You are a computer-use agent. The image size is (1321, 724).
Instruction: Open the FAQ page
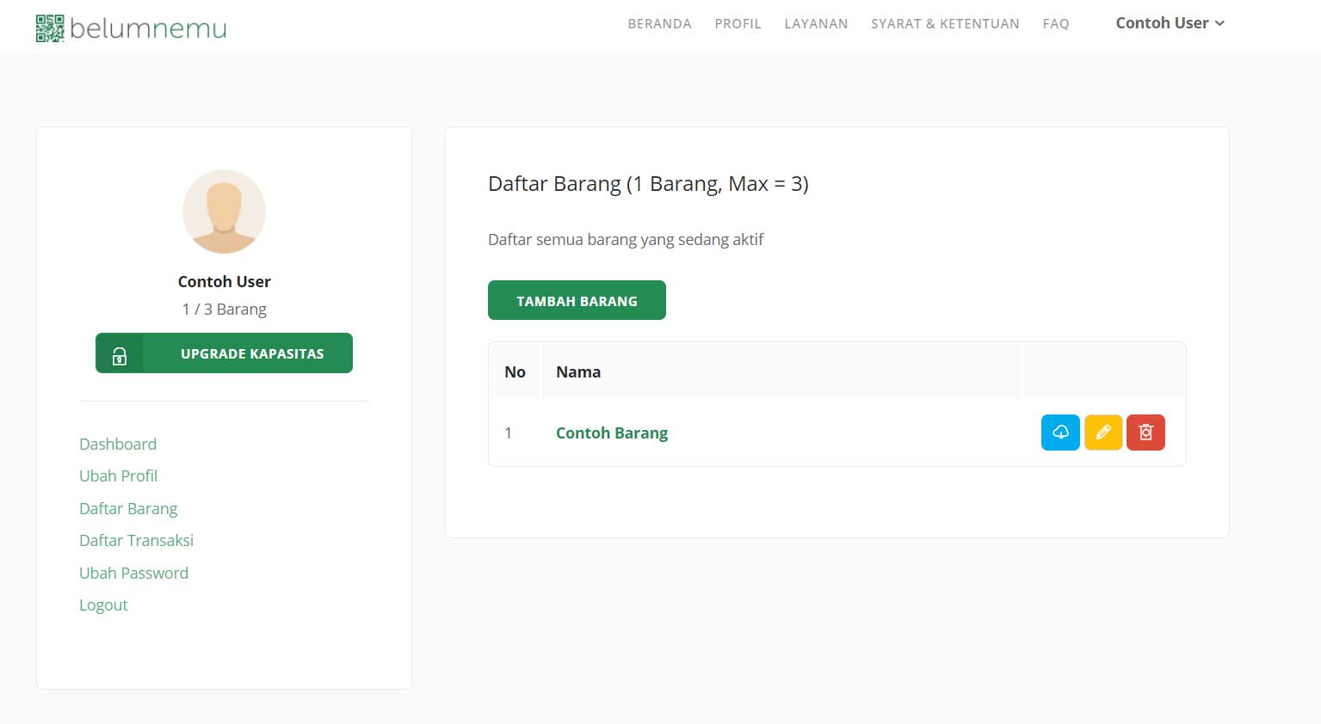(x=1055, y=24)
